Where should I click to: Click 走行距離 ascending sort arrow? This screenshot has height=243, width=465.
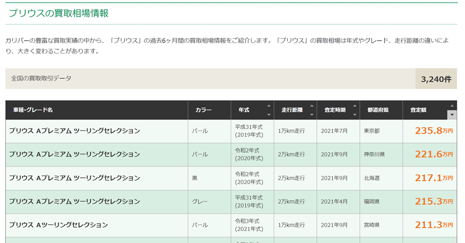pyautogui.click(x=312, y=106)
